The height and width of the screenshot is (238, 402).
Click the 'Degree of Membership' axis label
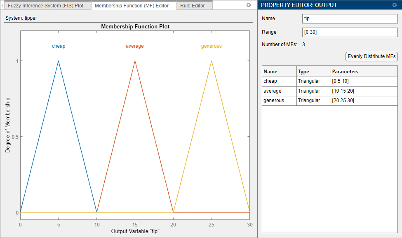point(8,126)
